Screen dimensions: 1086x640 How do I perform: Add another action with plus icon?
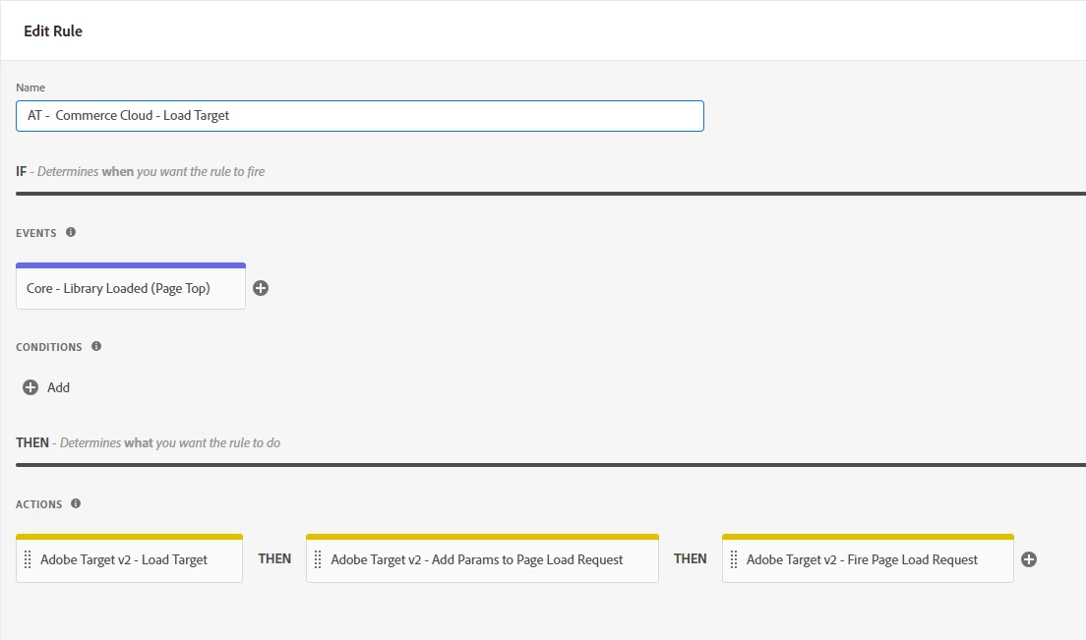click(x=1029, y=559)
